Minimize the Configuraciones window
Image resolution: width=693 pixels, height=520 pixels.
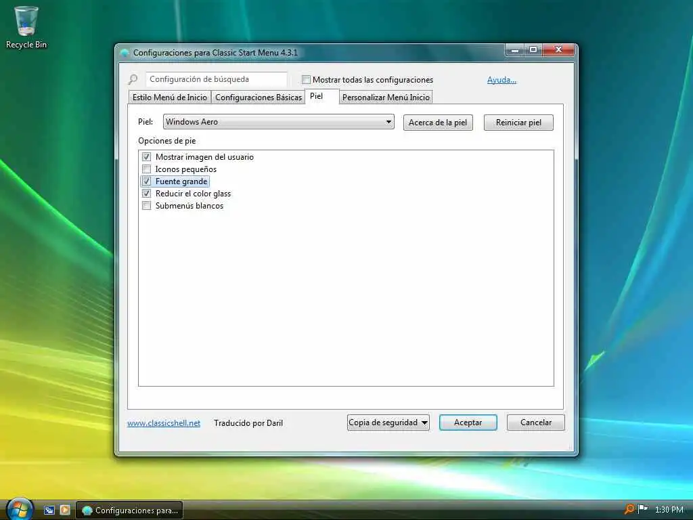click(x=514, y=50)
